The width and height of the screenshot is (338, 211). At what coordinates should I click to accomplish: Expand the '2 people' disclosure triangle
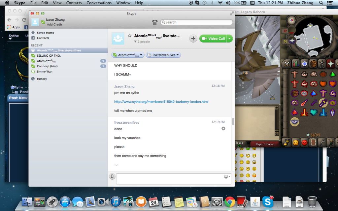135,42
